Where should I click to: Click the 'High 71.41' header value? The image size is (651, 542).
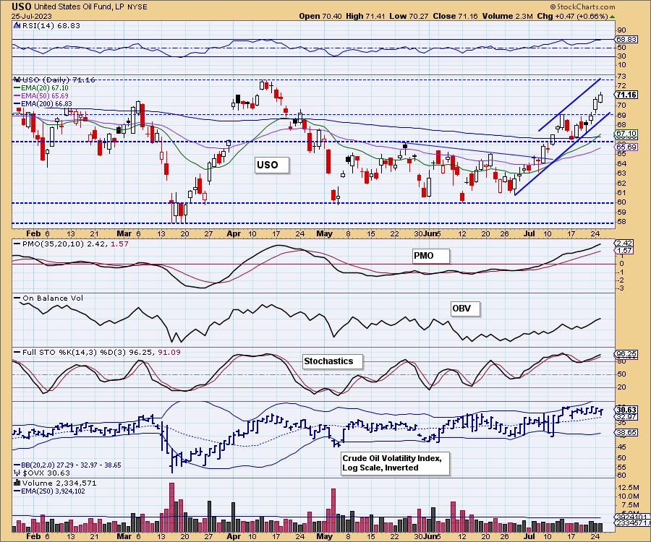[x=365, y=16]
